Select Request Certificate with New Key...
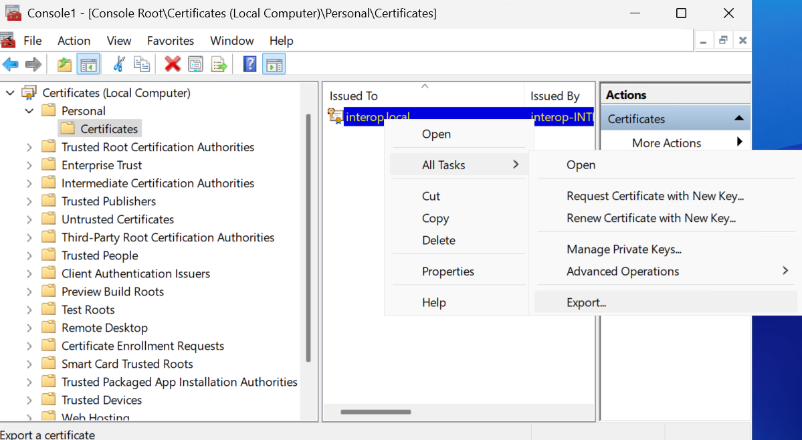 coord(666,196)
